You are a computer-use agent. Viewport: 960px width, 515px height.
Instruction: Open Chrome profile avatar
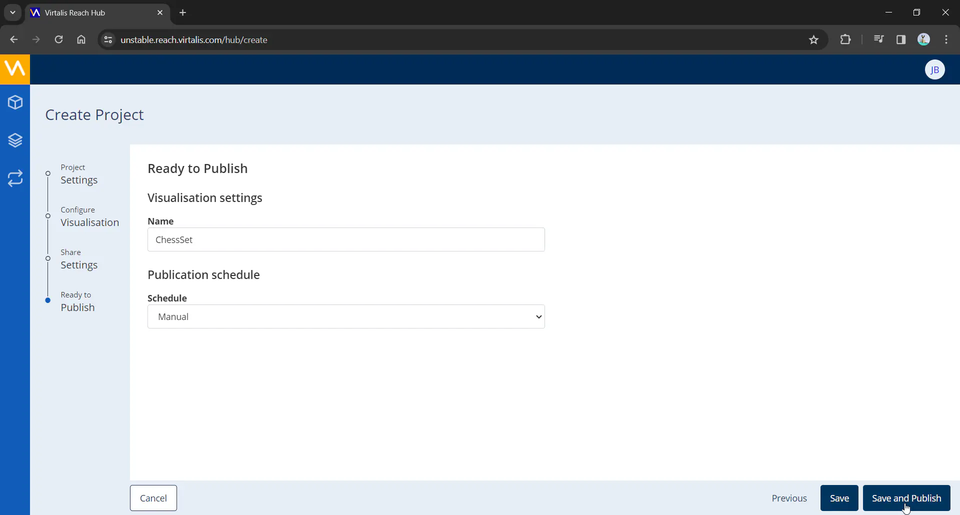pyautogui.click(x=923, y=39)
